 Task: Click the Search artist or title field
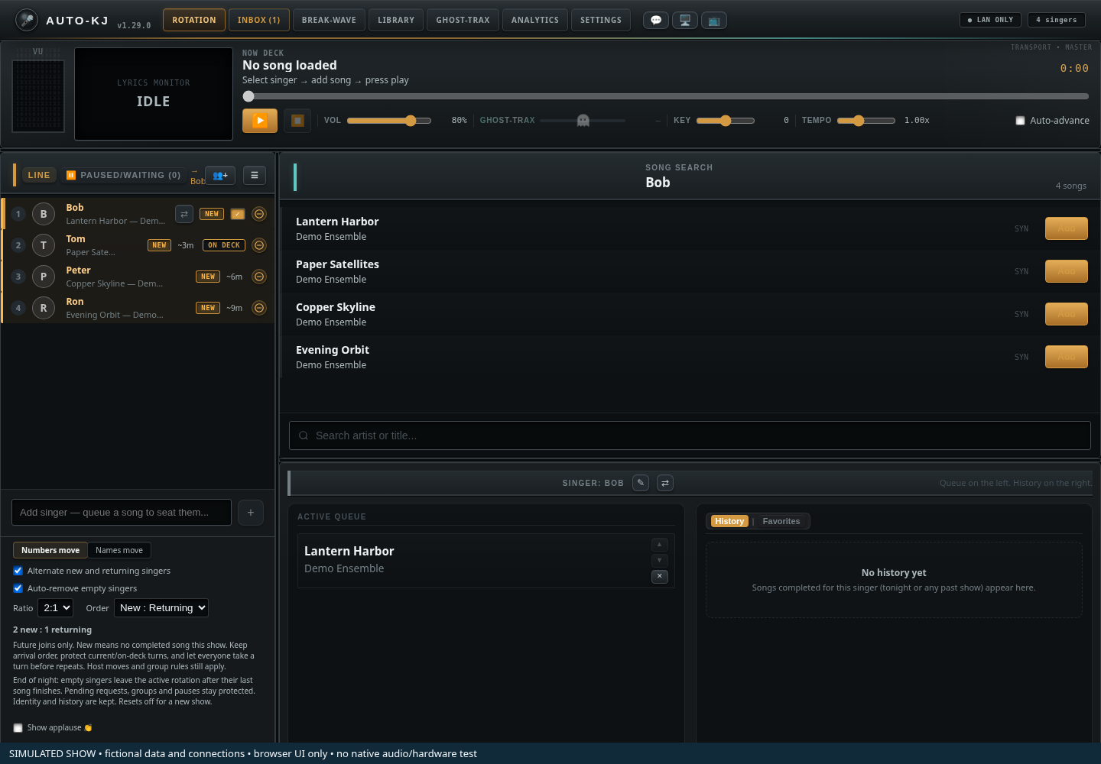pos(690,435)
